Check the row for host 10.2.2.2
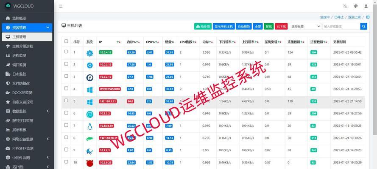377x169 pixels. 66,112
